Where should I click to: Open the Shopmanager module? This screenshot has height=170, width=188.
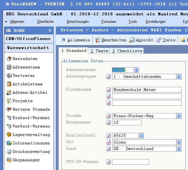(26, 160)
